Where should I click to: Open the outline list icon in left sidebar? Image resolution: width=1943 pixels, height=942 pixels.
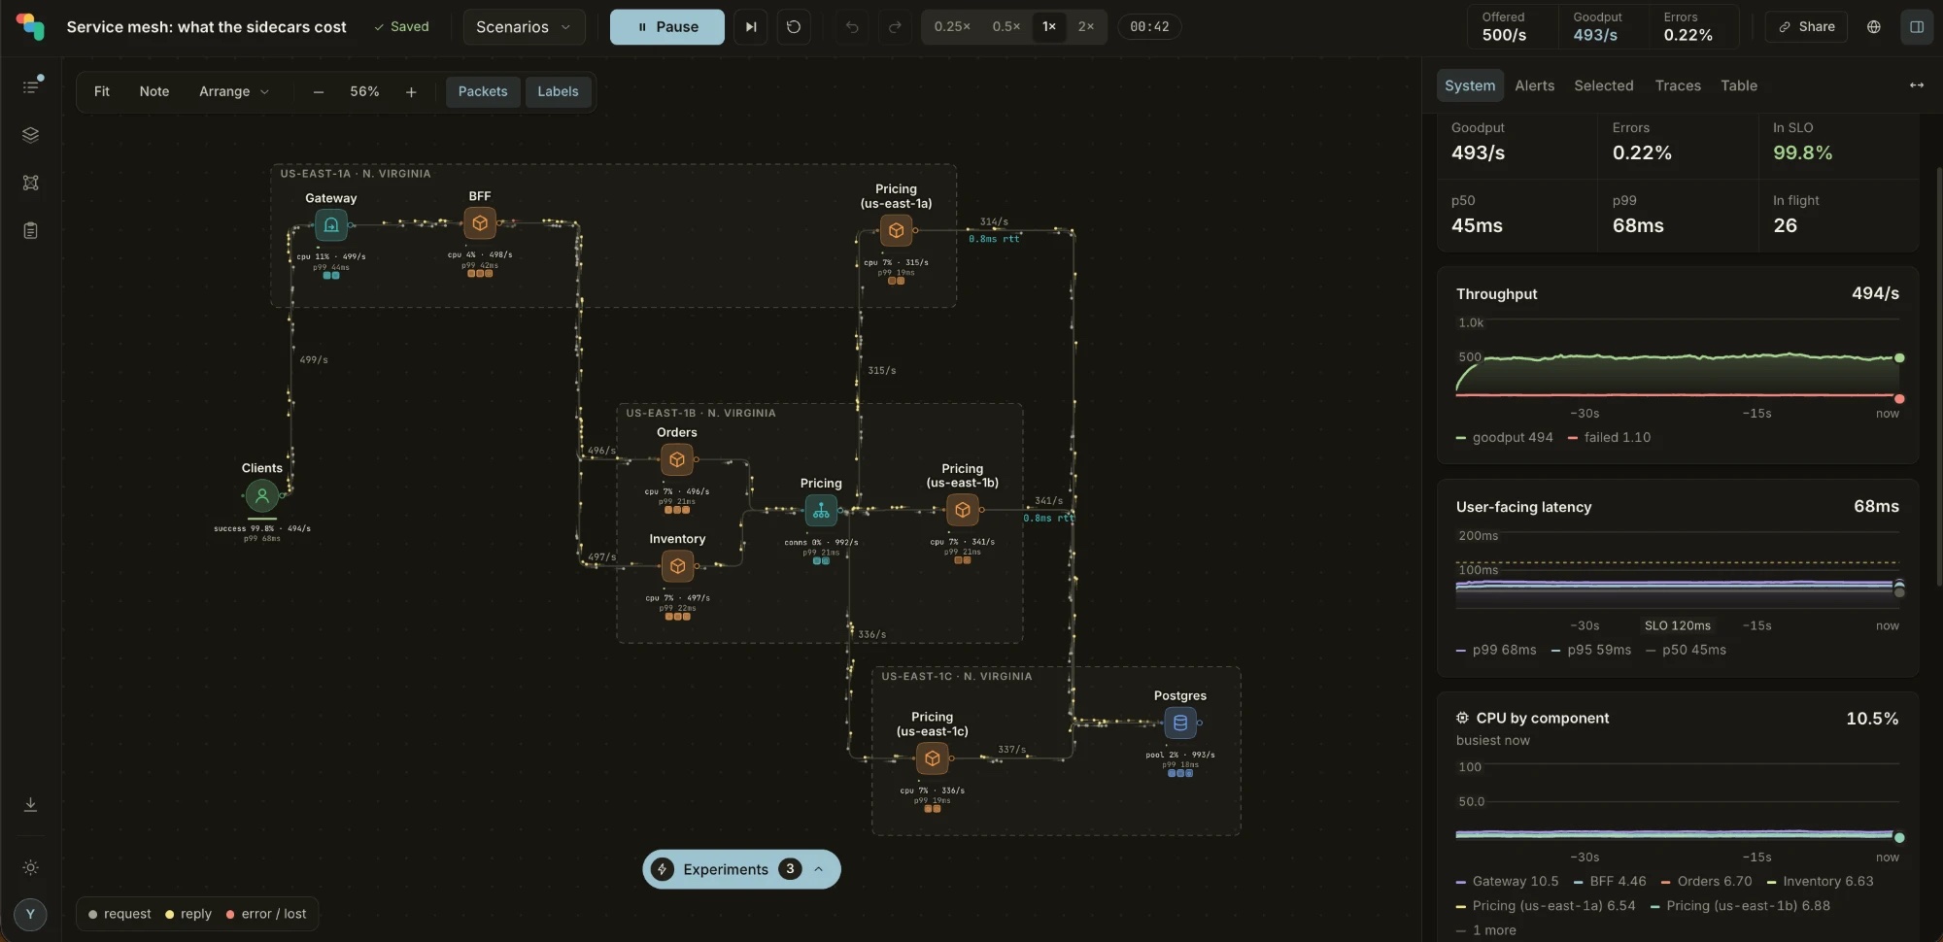[30, 86]
